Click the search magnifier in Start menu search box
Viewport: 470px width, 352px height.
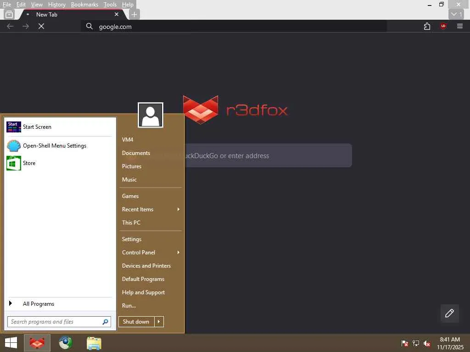pos(105,322)
